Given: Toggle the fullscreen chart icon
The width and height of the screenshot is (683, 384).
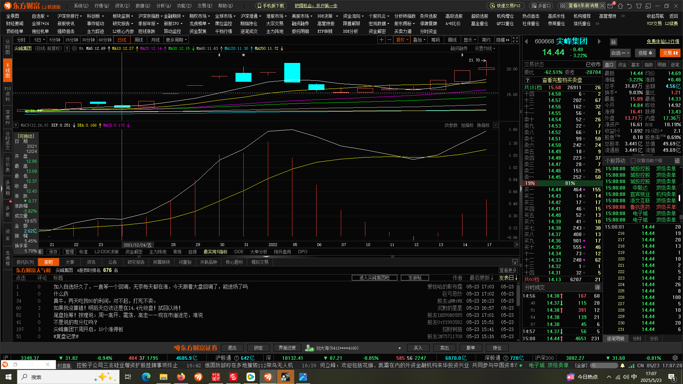Looking at the screenshot, I should [515, 40].
